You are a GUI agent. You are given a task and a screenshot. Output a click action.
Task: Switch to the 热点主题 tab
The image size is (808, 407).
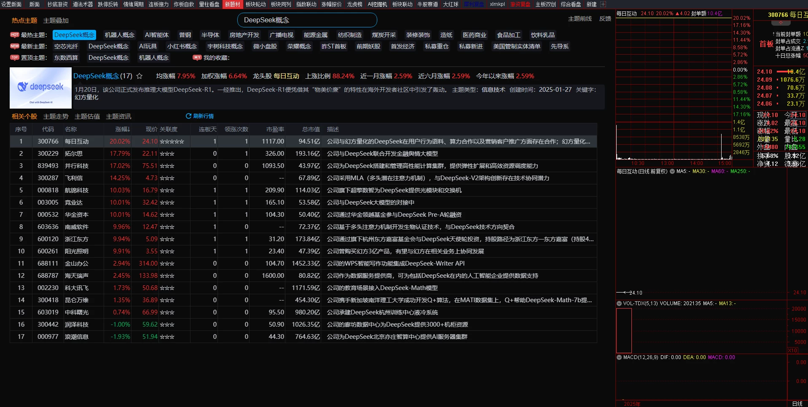tap(24, 21)
